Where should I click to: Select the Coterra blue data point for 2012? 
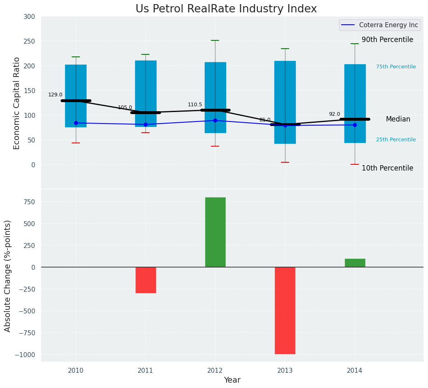coord(215,121)
